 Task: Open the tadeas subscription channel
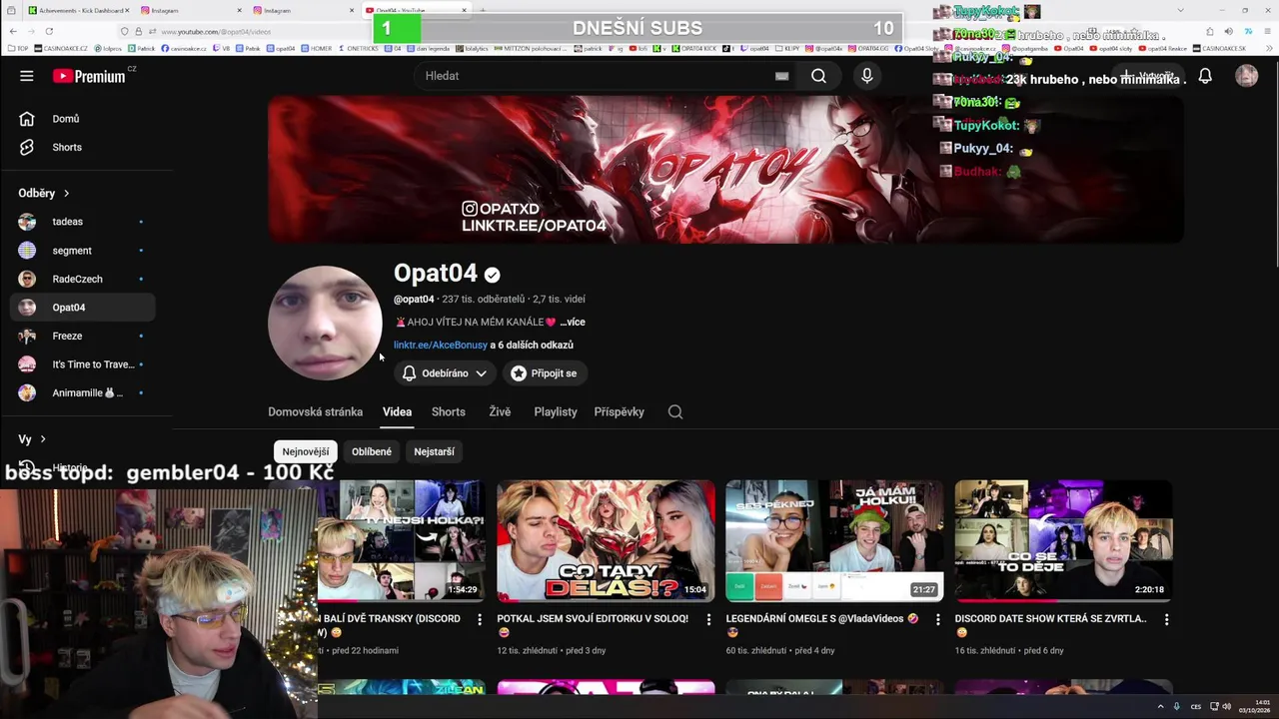click(82, 222)
